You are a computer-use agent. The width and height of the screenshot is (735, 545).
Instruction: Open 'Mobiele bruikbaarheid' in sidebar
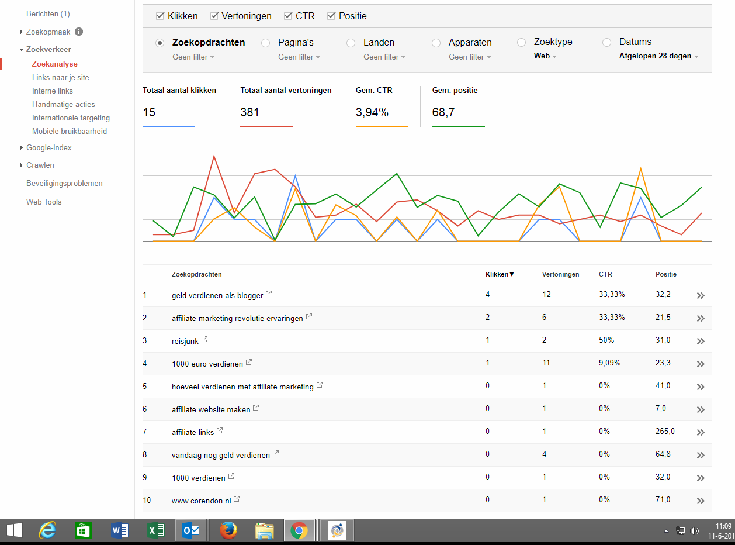pos(70,131)
